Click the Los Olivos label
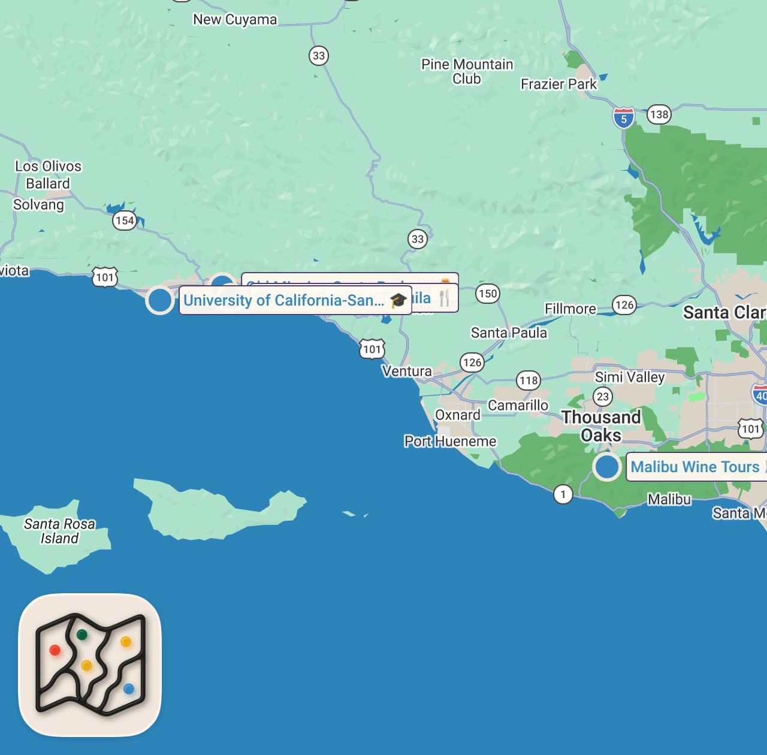The width and height of the screenshot is (767, 755). pos(49,166)
